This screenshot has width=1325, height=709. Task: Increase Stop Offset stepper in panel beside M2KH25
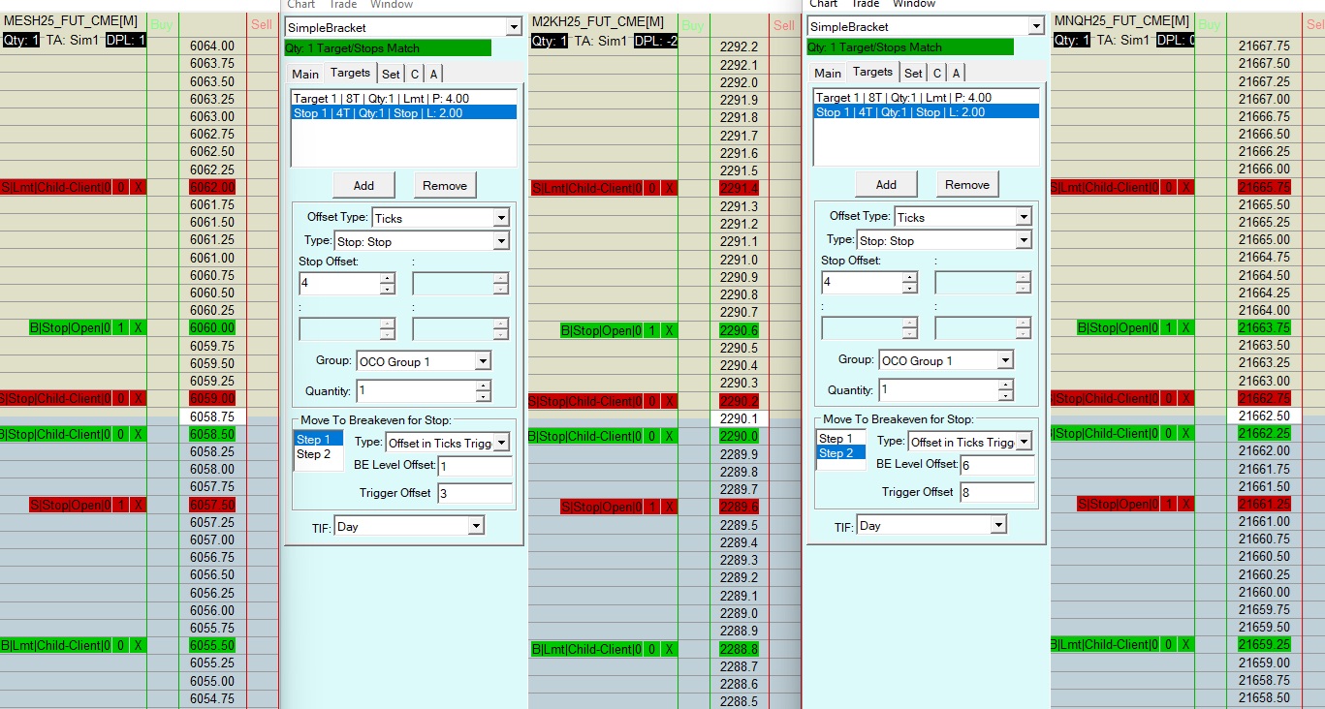[388, 279]
